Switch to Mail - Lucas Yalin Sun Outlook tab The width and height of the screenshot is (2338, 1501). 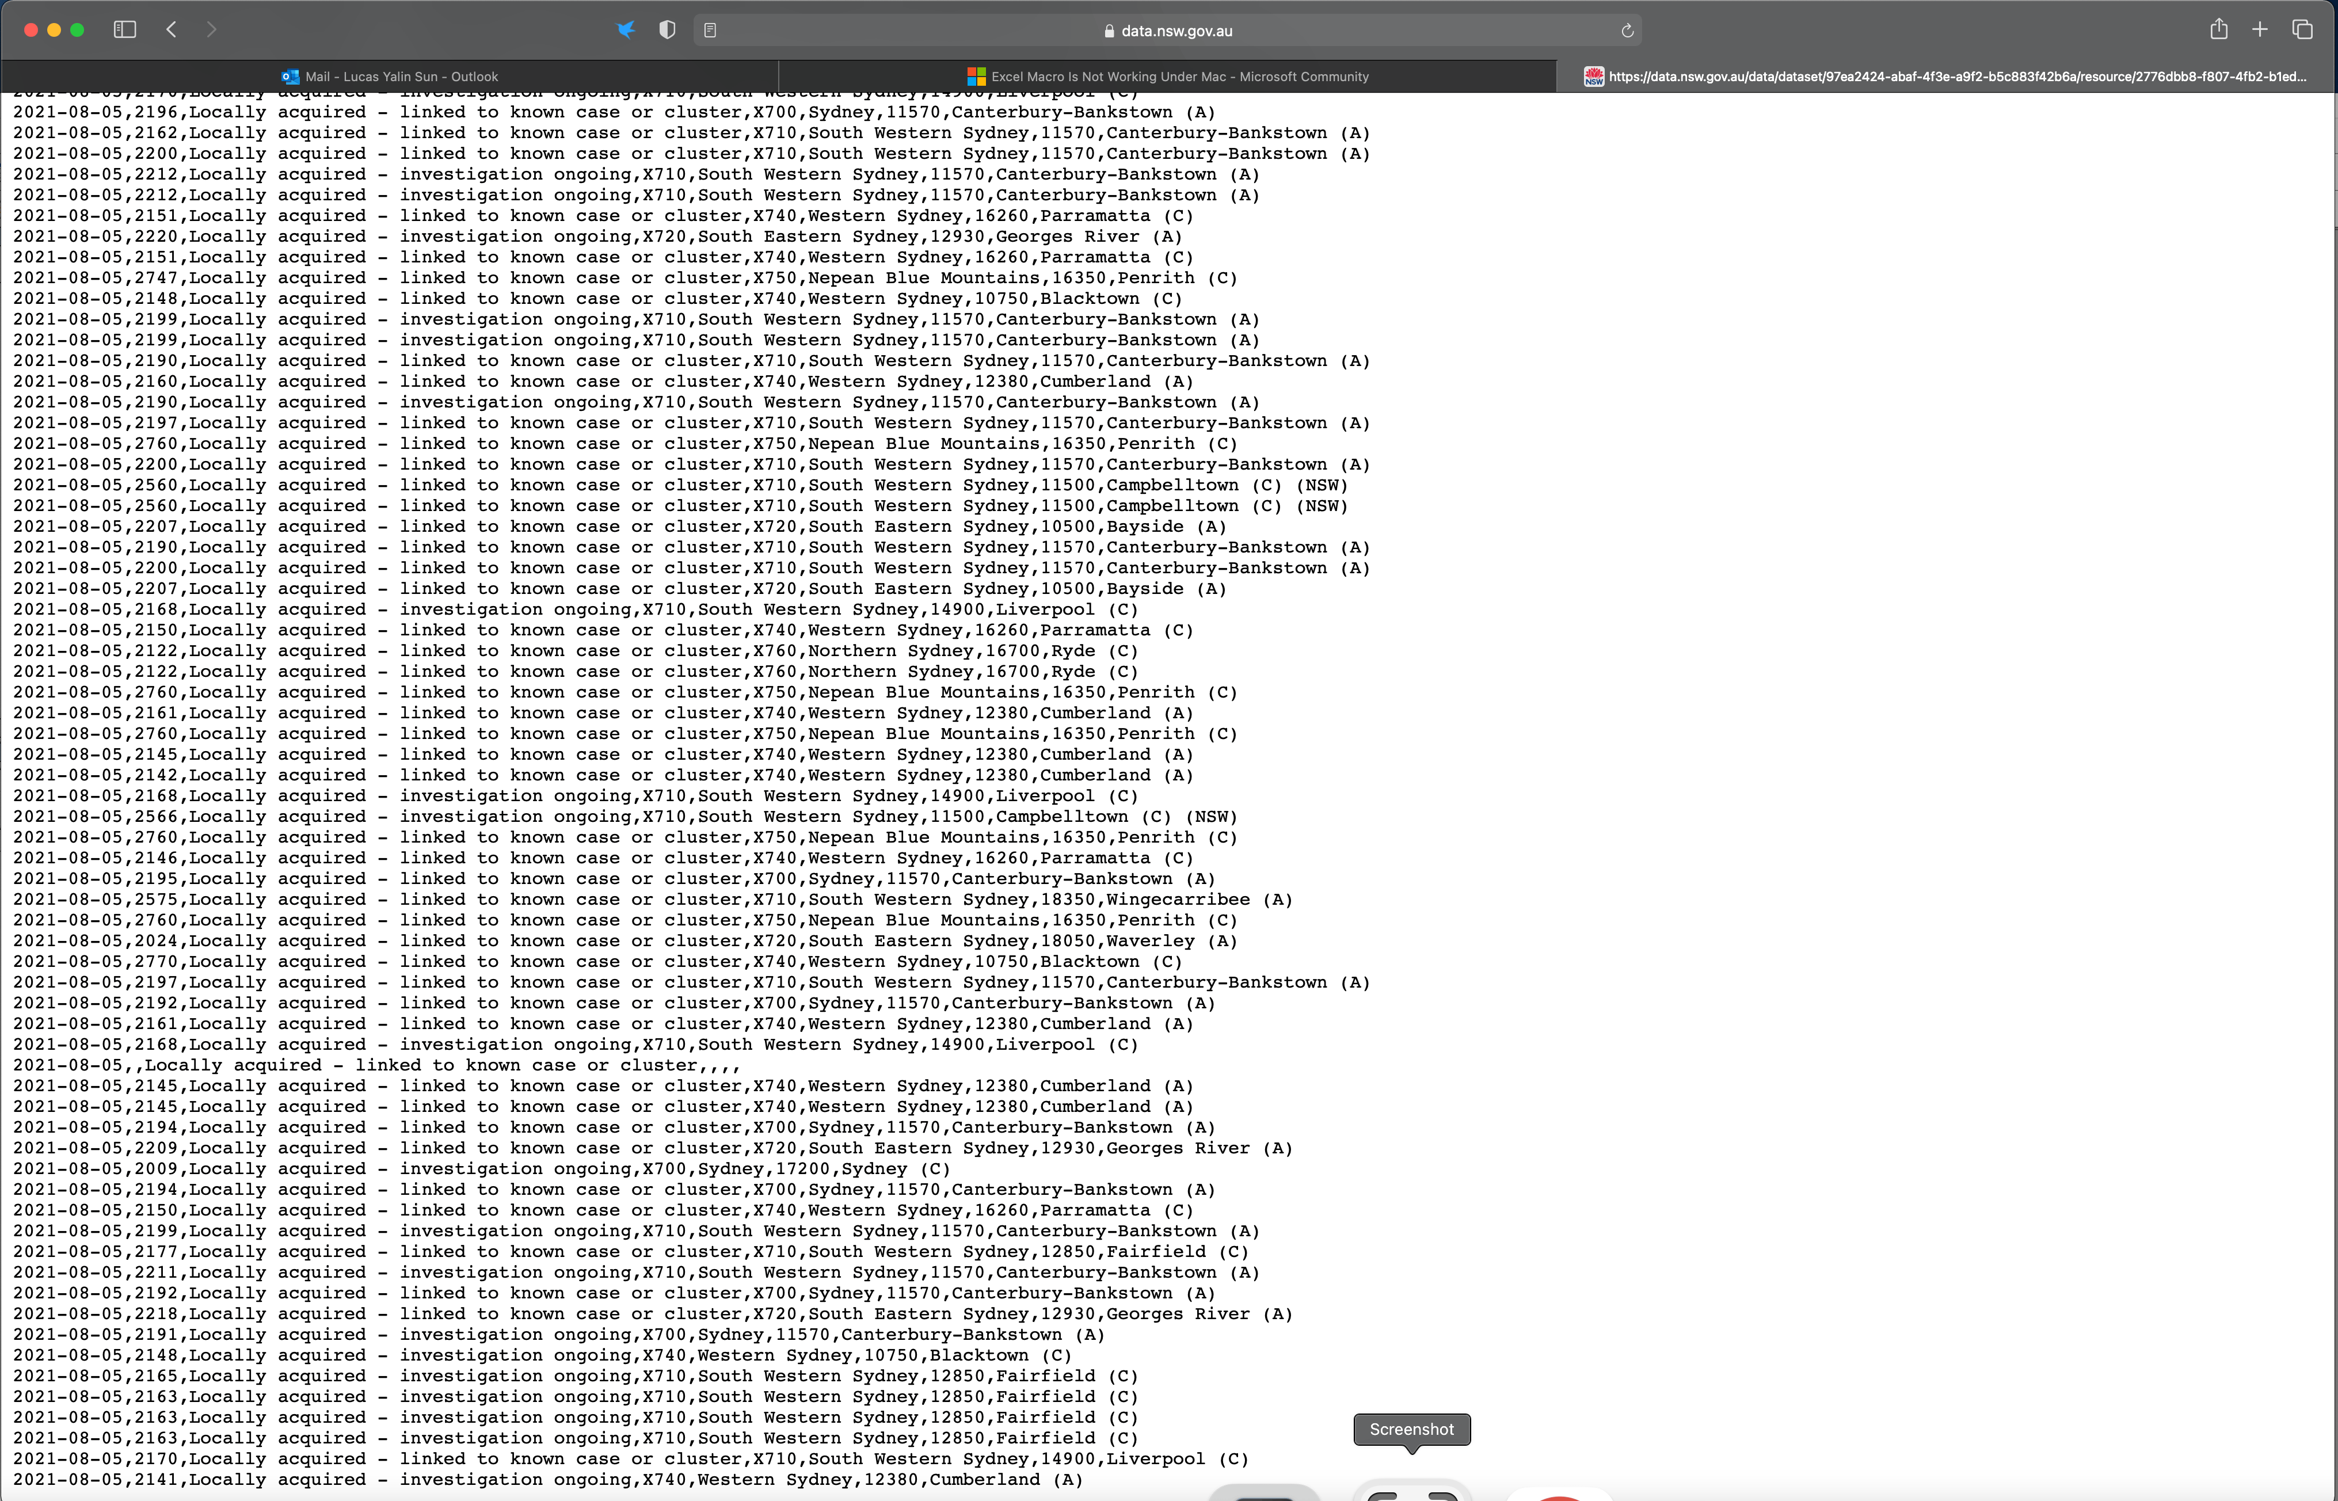tap(390, 76)
